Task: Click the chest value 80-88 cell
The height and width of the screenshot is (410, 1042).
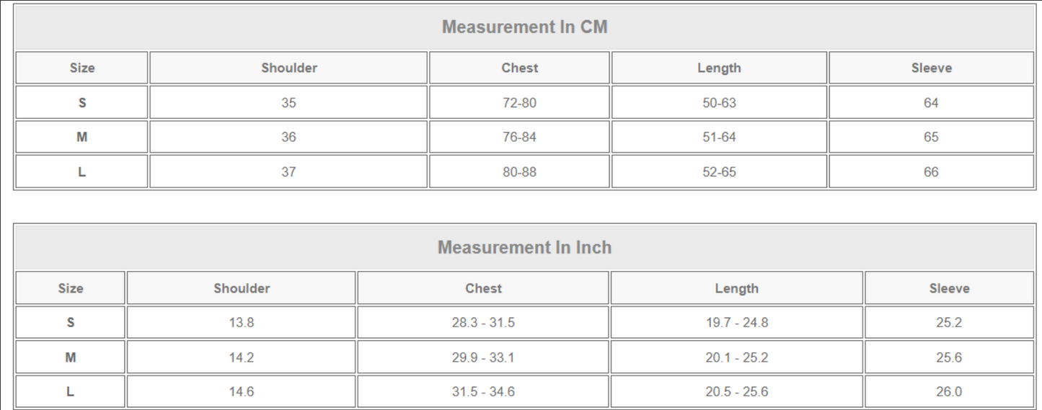Action: 519,171
